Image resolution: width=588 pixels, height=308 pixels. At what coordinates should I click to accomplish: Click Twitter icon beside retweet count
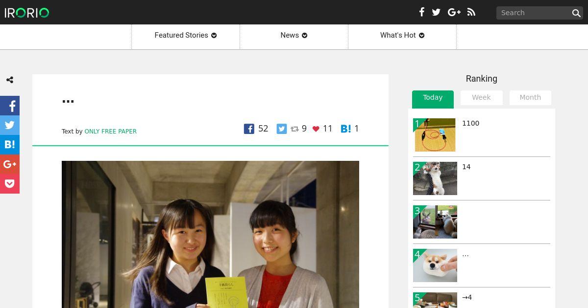point(282,129)
